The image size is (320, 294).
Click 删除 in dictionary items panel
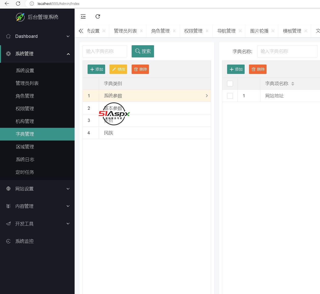point(258,69)
